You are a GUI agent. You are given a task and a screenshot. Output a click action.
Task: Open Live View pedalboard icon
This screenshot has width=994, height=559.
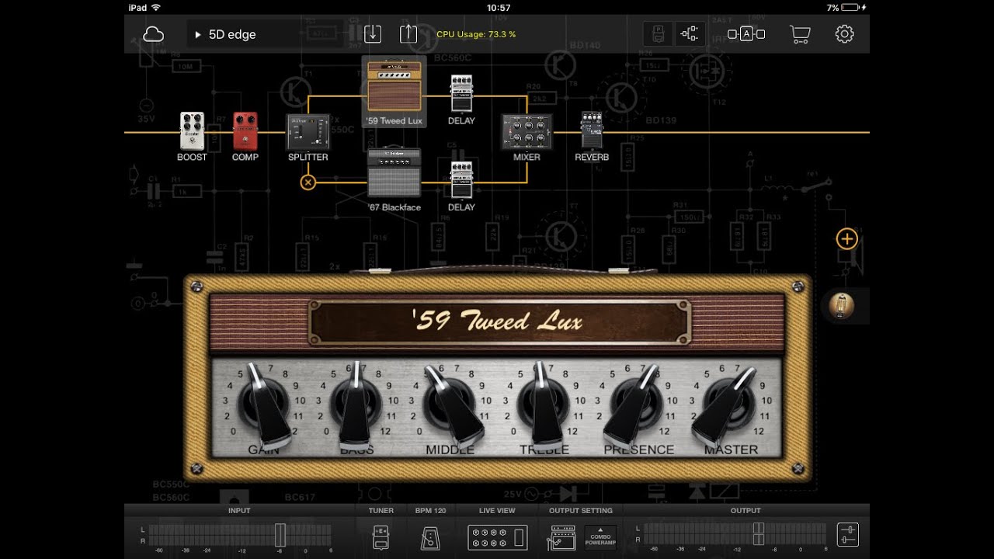pos(497,537)
